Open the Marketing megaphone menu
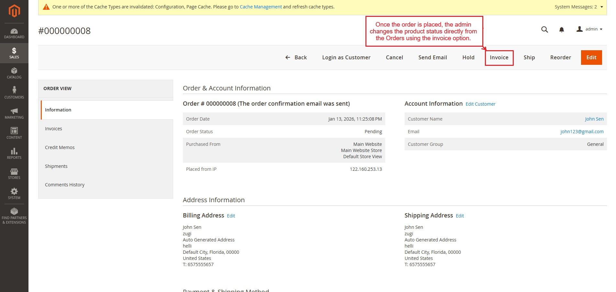The width and height of the screenshot is (616, 292). point(14,113)
